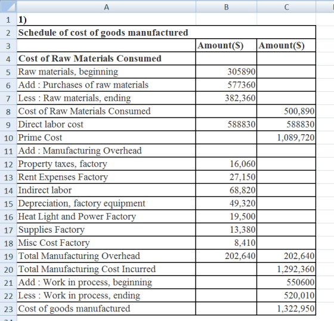Select 'Property taxes, factory' cell
Screen dimensions: 334x321
106,164
